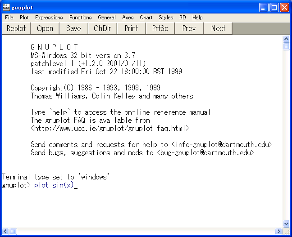Click the horizontal scrollbar thumb

13,231
